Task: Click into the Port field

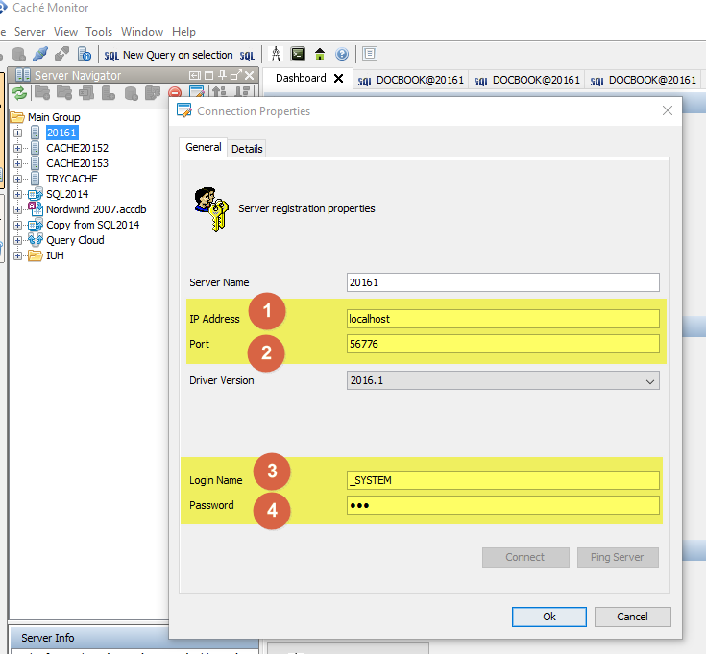Action: pyautogui.click(x=502, y=344)
